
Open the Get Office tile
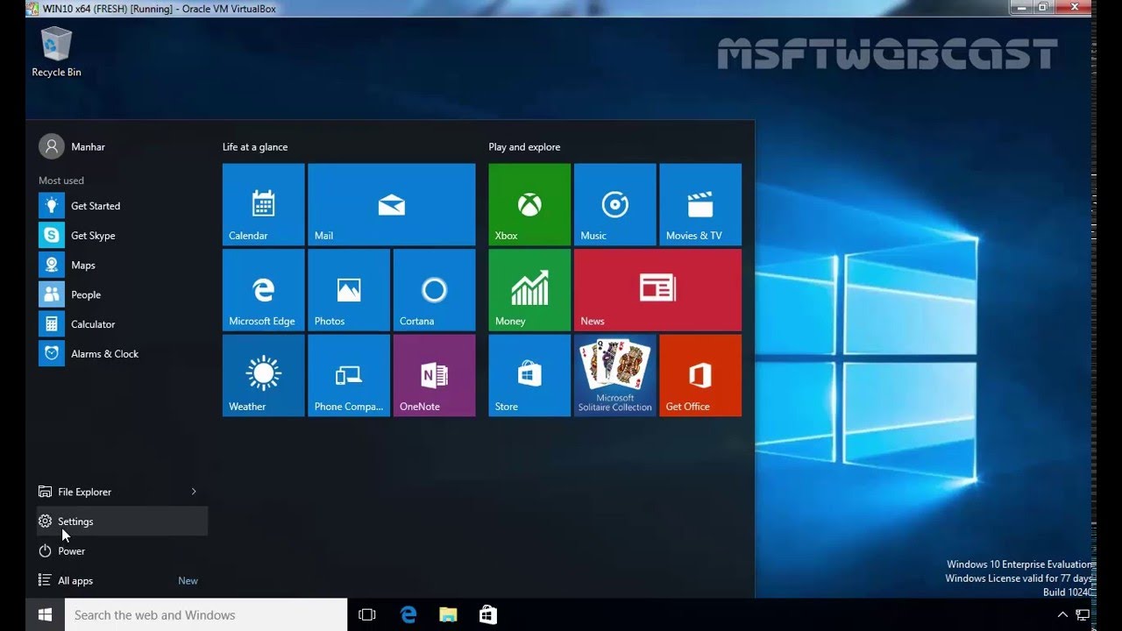click(700, 375)
